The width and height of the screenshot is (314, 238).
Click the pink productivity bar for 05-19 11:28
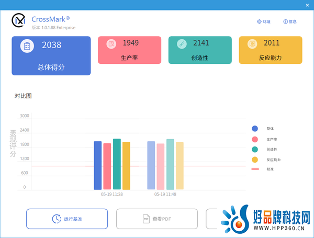pyautogui.click(x=107, y=166)
